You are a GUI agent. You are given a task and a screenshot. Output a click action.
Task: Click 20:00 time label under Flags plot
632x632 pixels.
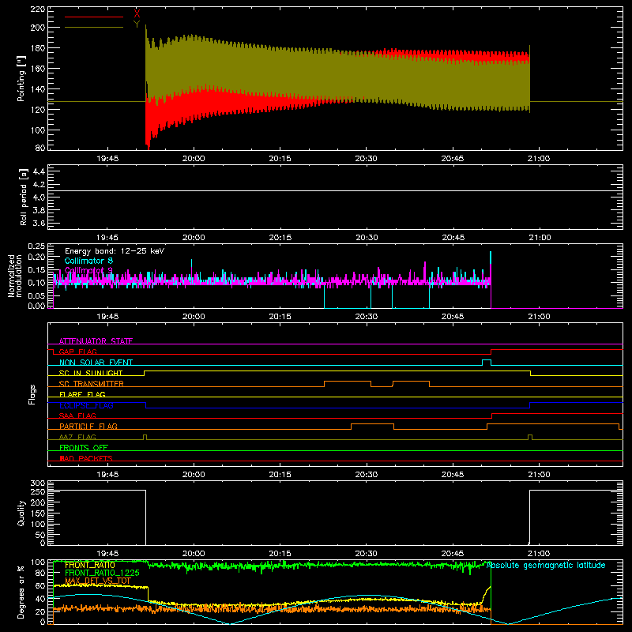pyautogui.click(x=194, y=475)
